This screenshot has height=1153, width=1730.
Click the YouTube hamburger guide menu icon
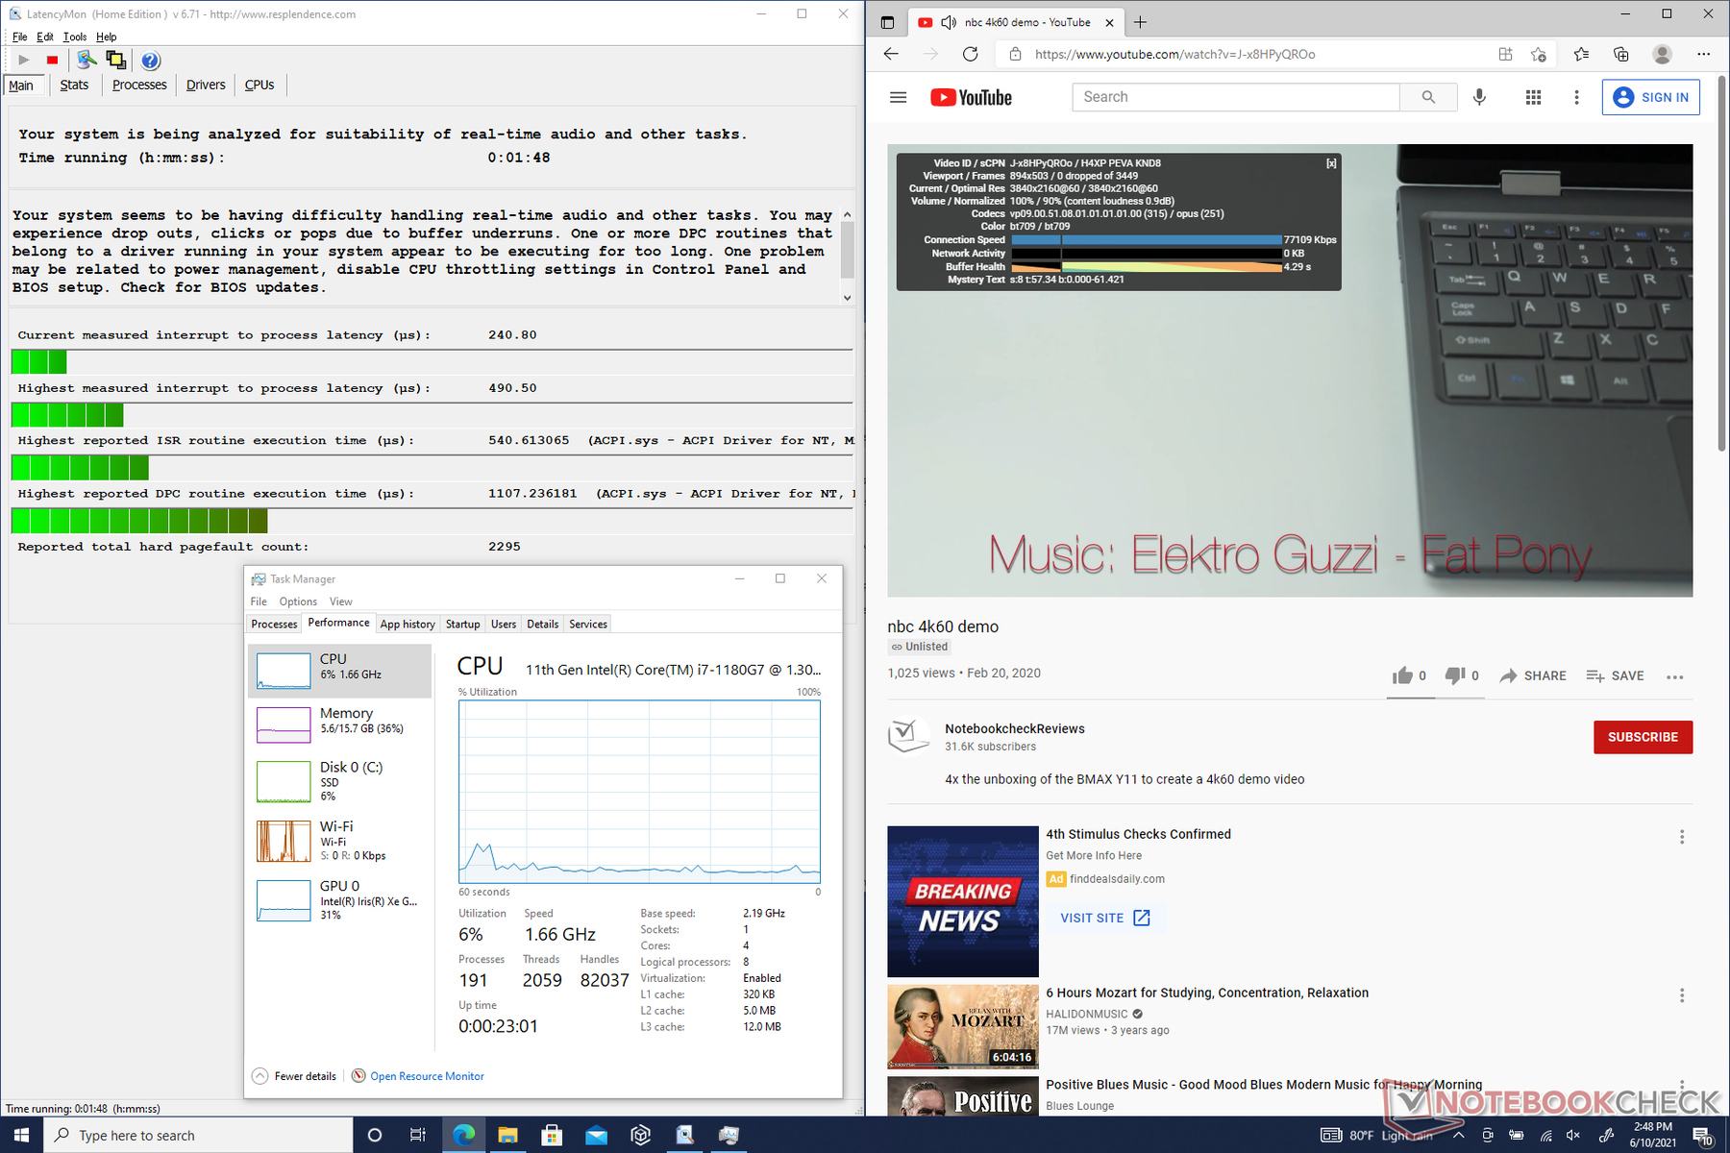click(x=899, y=97)
